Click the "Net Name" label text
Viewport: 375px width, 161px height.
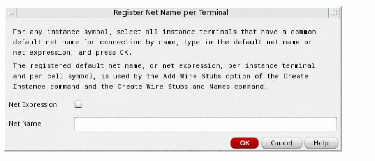point(25,124)
